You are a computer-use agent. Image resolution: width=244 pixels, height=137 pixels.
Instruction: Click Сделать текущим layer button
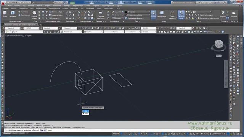pyautogui.click(x=205, y=15)
